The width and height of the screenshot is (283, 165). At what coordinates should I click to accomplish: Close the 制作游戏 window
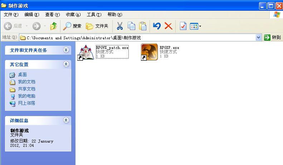279,6
